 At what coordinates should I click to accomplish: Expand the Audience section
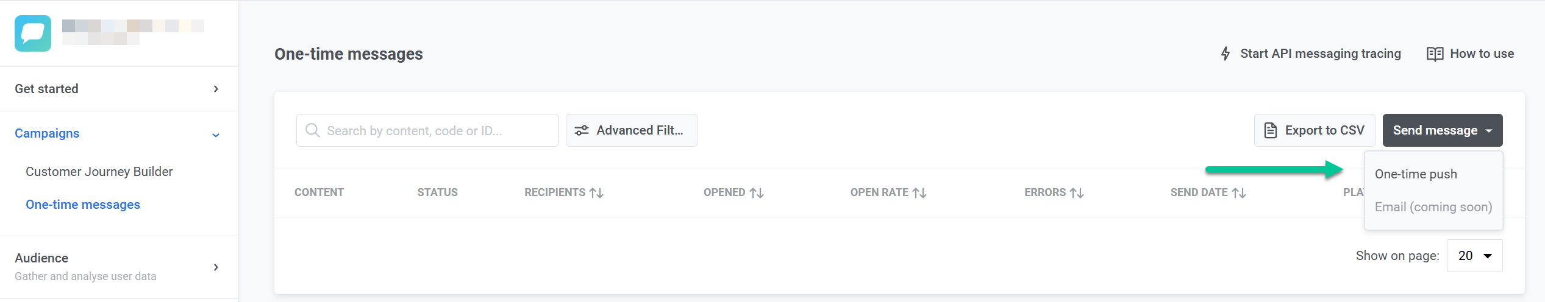[x=216, y=267]
